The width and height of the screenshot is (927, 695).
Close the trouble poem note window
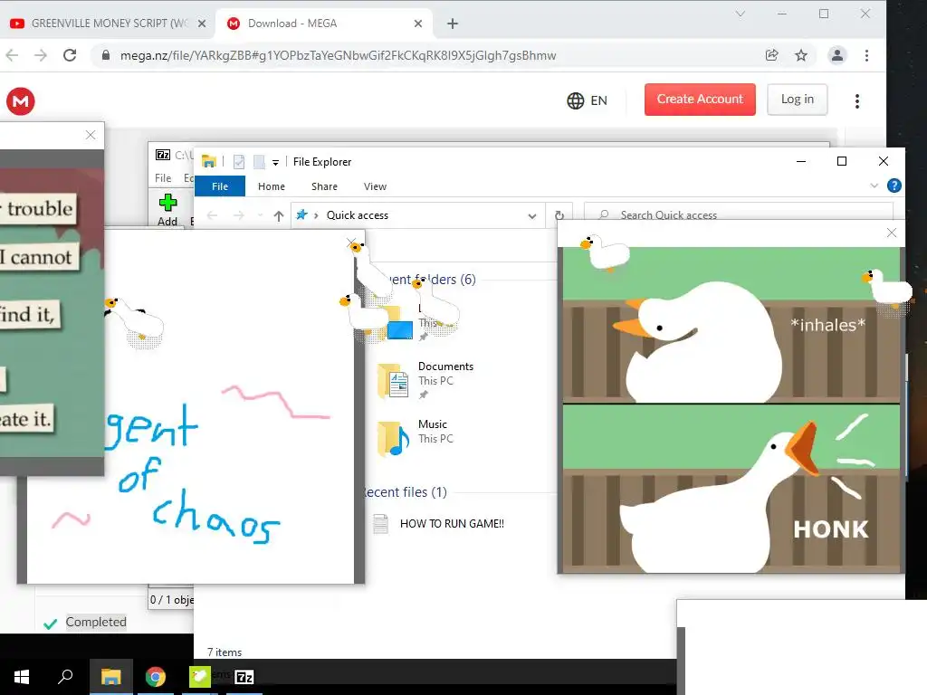click(91, 135)
